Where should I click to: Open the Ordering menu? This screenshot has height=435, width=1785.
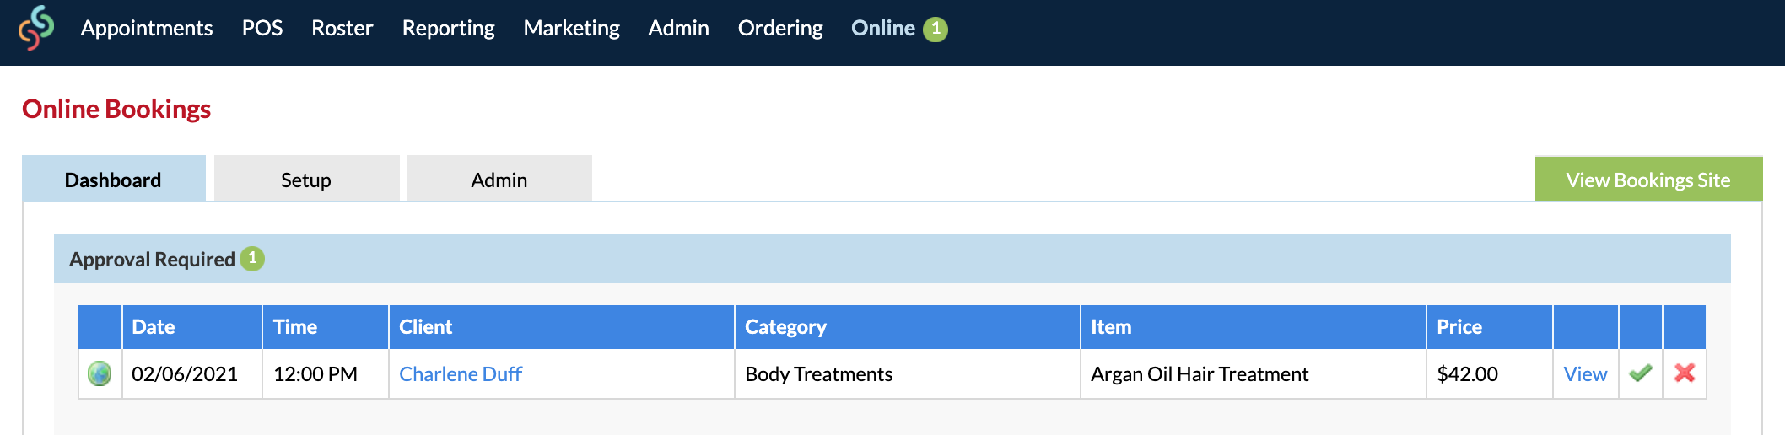point(780,28)
